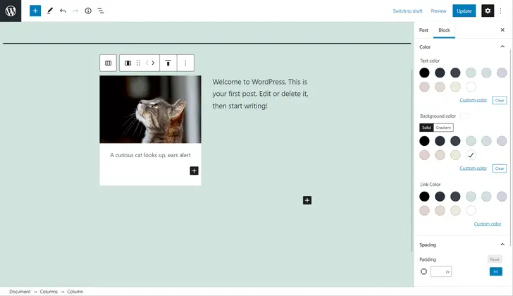
Task: Click the padding box sides icon
Action: point(424,271)
